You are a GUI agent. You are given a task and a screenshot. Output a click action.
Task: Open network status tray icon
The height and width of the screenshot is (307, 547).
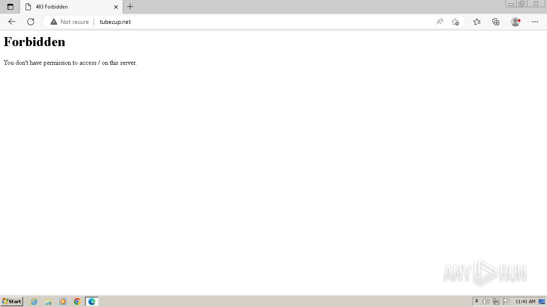pyautogui.click(x=496, y=301)
